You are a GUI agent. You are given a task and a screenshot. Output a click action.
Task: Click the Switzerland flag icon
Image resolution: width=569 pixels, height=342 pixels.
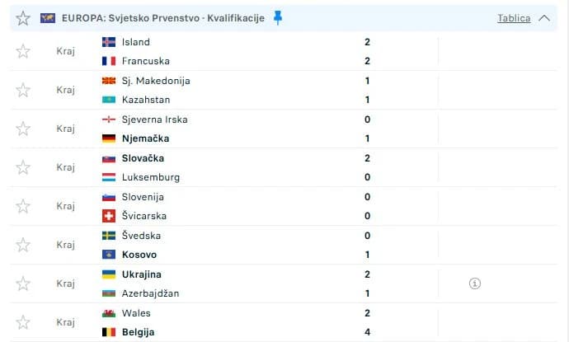point(108,216)
